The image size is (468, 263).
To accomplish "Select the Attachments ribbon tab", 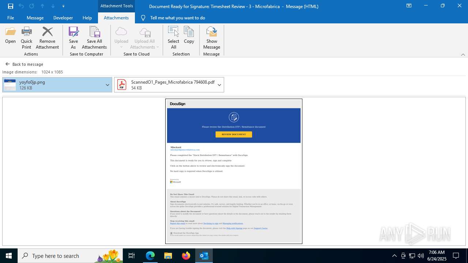I will pyautogui.click(x=116, y=18).
